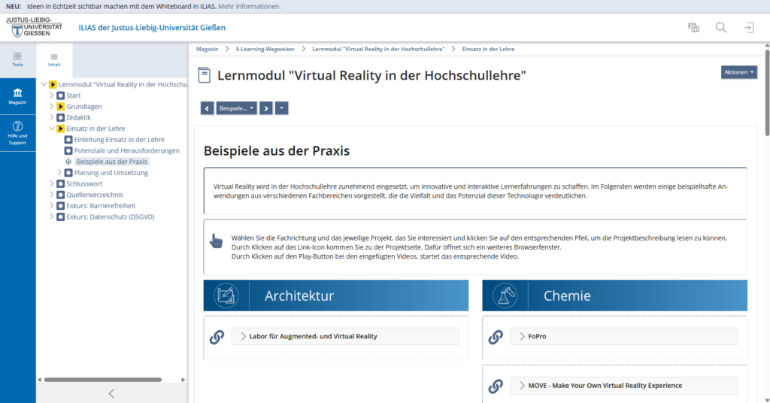
Task: Open Hilfe und Support sidebar icon
Action: tap(17, 132)
